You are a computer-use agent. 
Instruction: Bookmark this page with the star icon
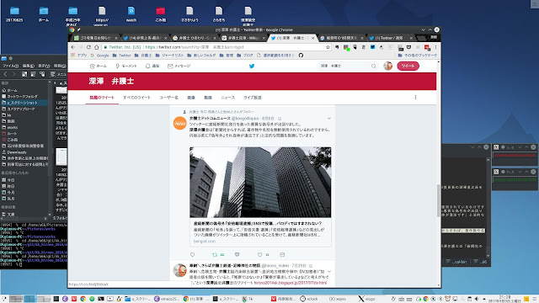click(x=328, y=47)
